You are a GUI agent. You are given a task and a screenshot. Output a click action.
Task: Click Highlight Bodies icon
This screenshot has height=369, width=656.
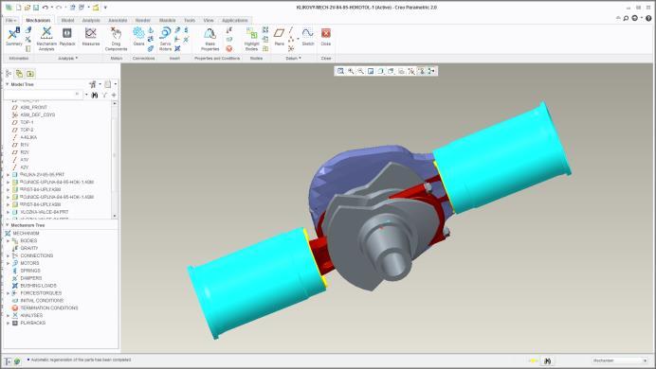click(252, 39)
